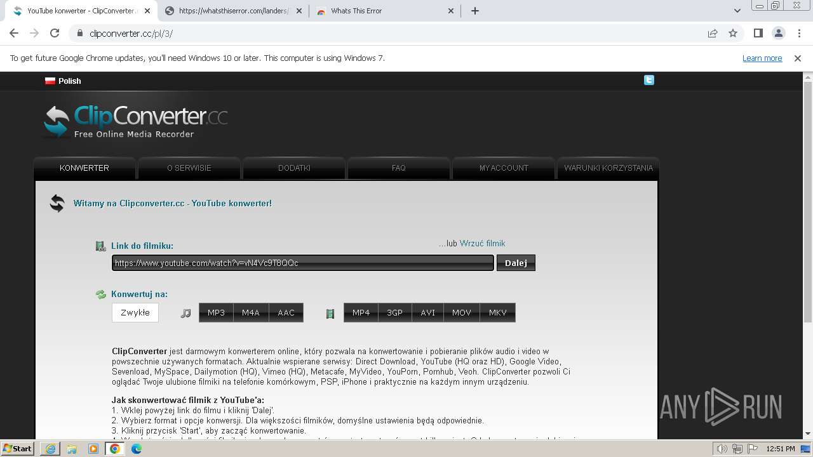Click the page scrollbar up arrow
This screenshot has width=813, height=457.
tap(808, 77)
